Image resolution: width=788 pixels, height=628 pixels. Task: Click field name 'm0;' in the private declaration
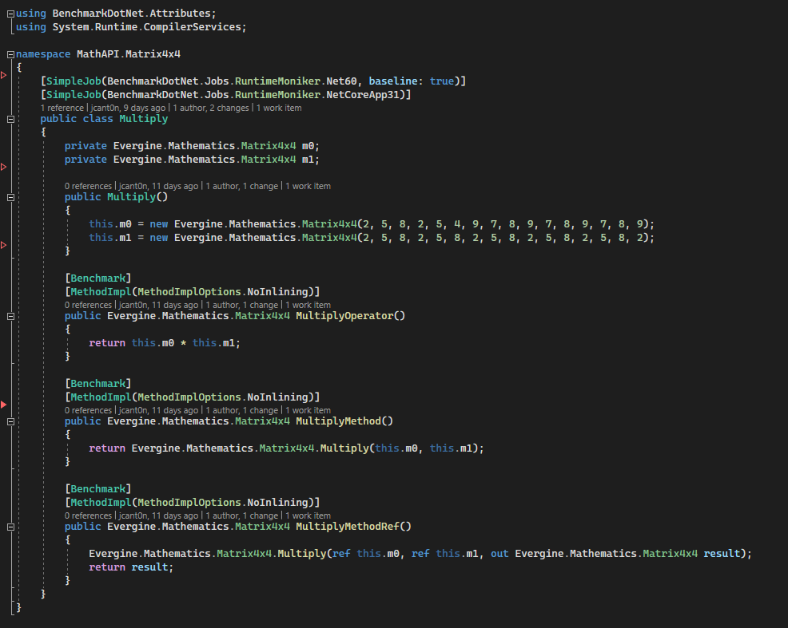[311, 146]
